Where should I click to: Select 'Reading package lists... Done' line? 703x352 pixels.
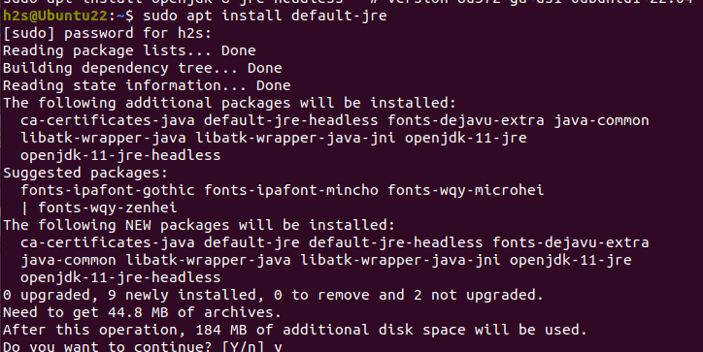point(129,50)
